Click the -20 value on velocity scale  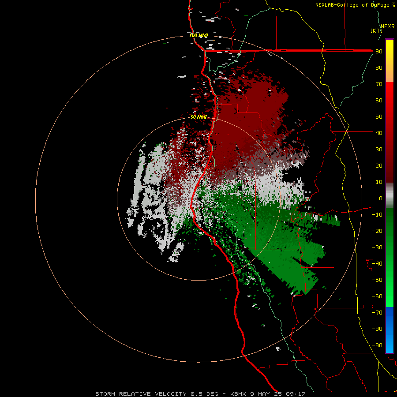377,231
